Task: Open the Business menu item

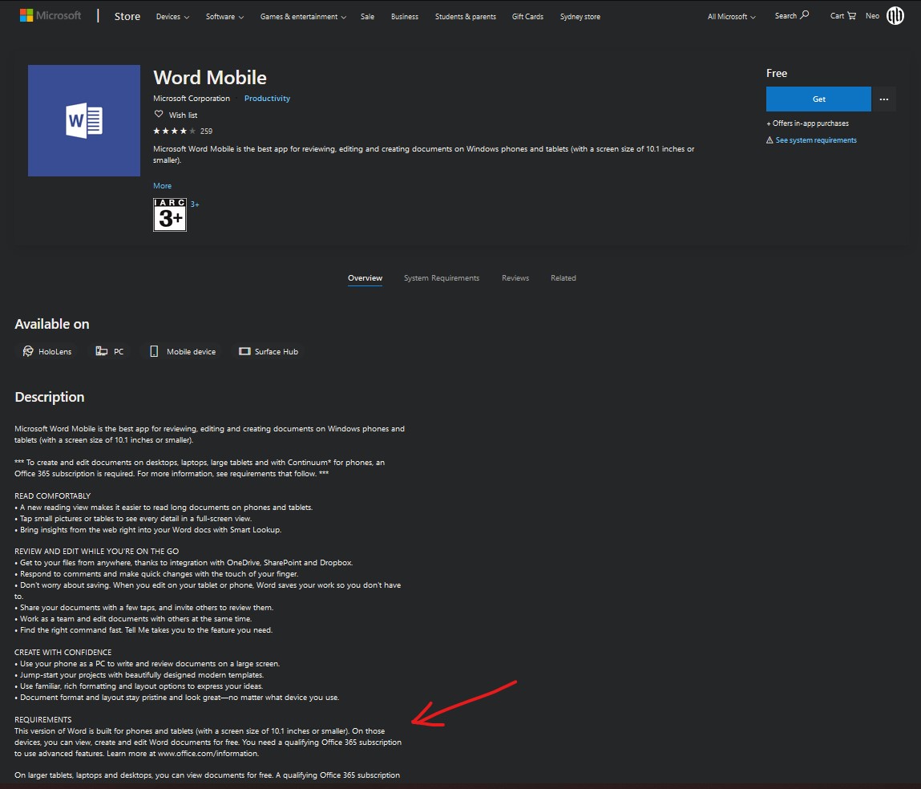Action: pyautogui.click(x=405, y=17)
